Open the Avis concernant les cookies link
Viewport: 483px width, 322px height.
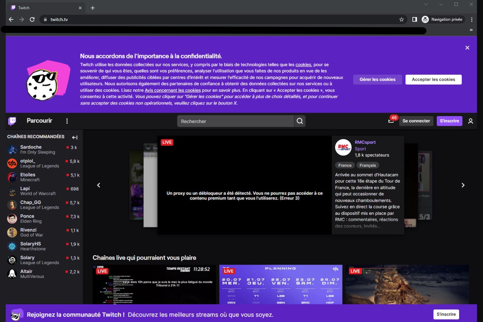tap(173, 90)
